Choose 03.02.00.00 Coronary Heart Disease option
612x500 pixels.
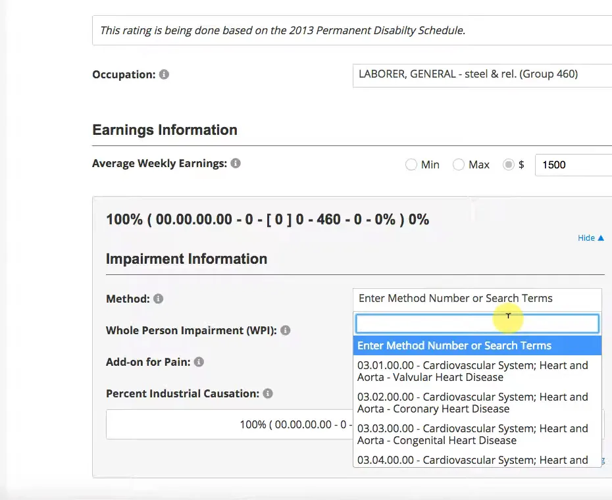point(477,403)
